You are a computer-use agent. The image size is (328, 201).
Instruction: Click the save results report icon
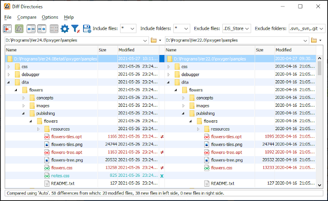coord(86,29)
